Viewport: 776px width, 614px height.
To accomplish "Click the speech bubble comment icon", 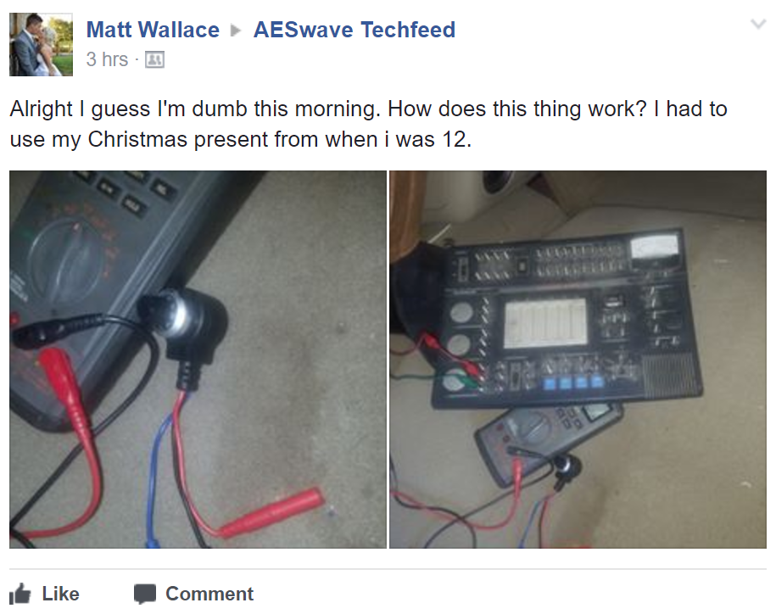I will 145,594.
